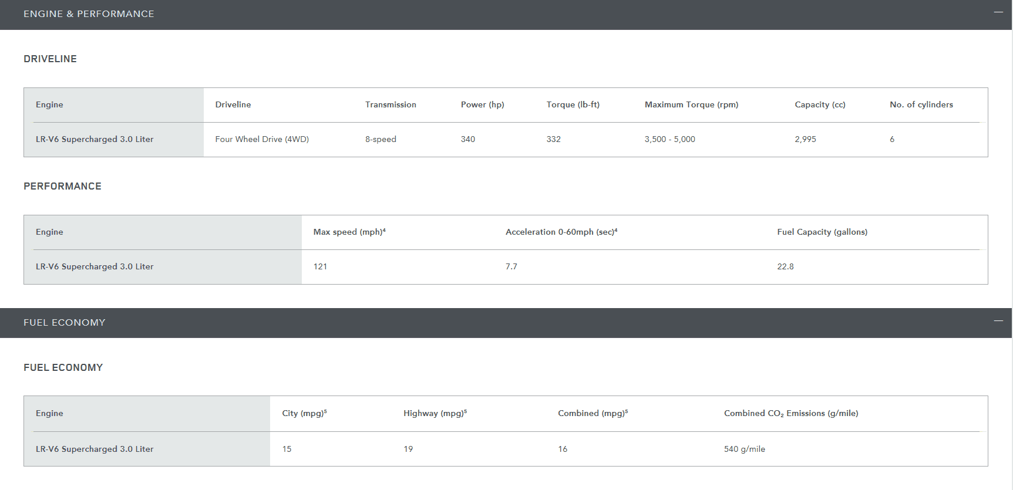Select the Driveline subsection heading
Viewport: 1013px width, 490px height.
pyautogui.click(x=50, y=59)
